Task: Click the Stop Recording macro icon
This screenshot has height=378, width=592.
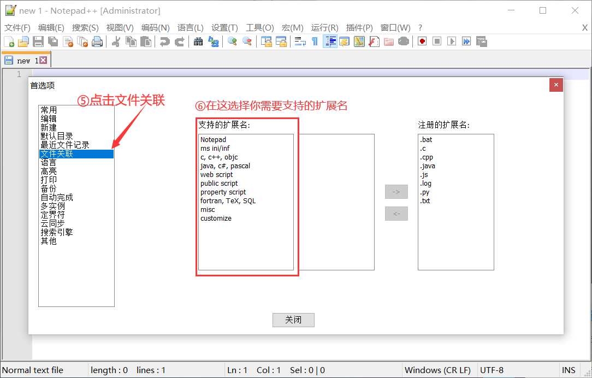Action: 437,42
